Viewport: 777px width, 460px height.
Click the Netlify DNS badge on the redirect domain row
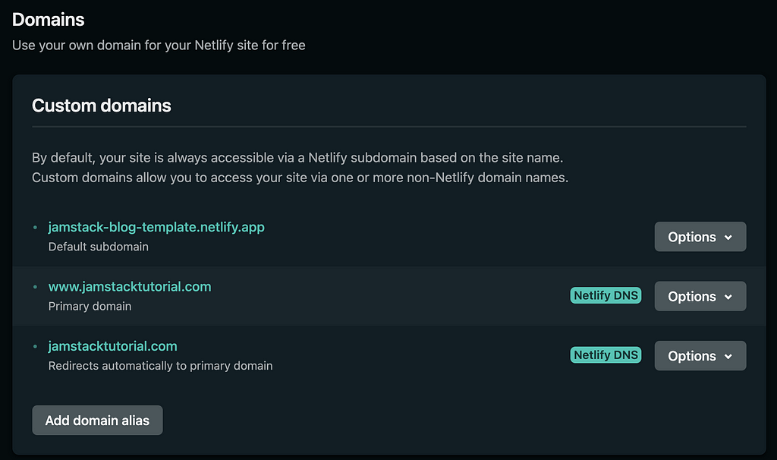[606, 355]
